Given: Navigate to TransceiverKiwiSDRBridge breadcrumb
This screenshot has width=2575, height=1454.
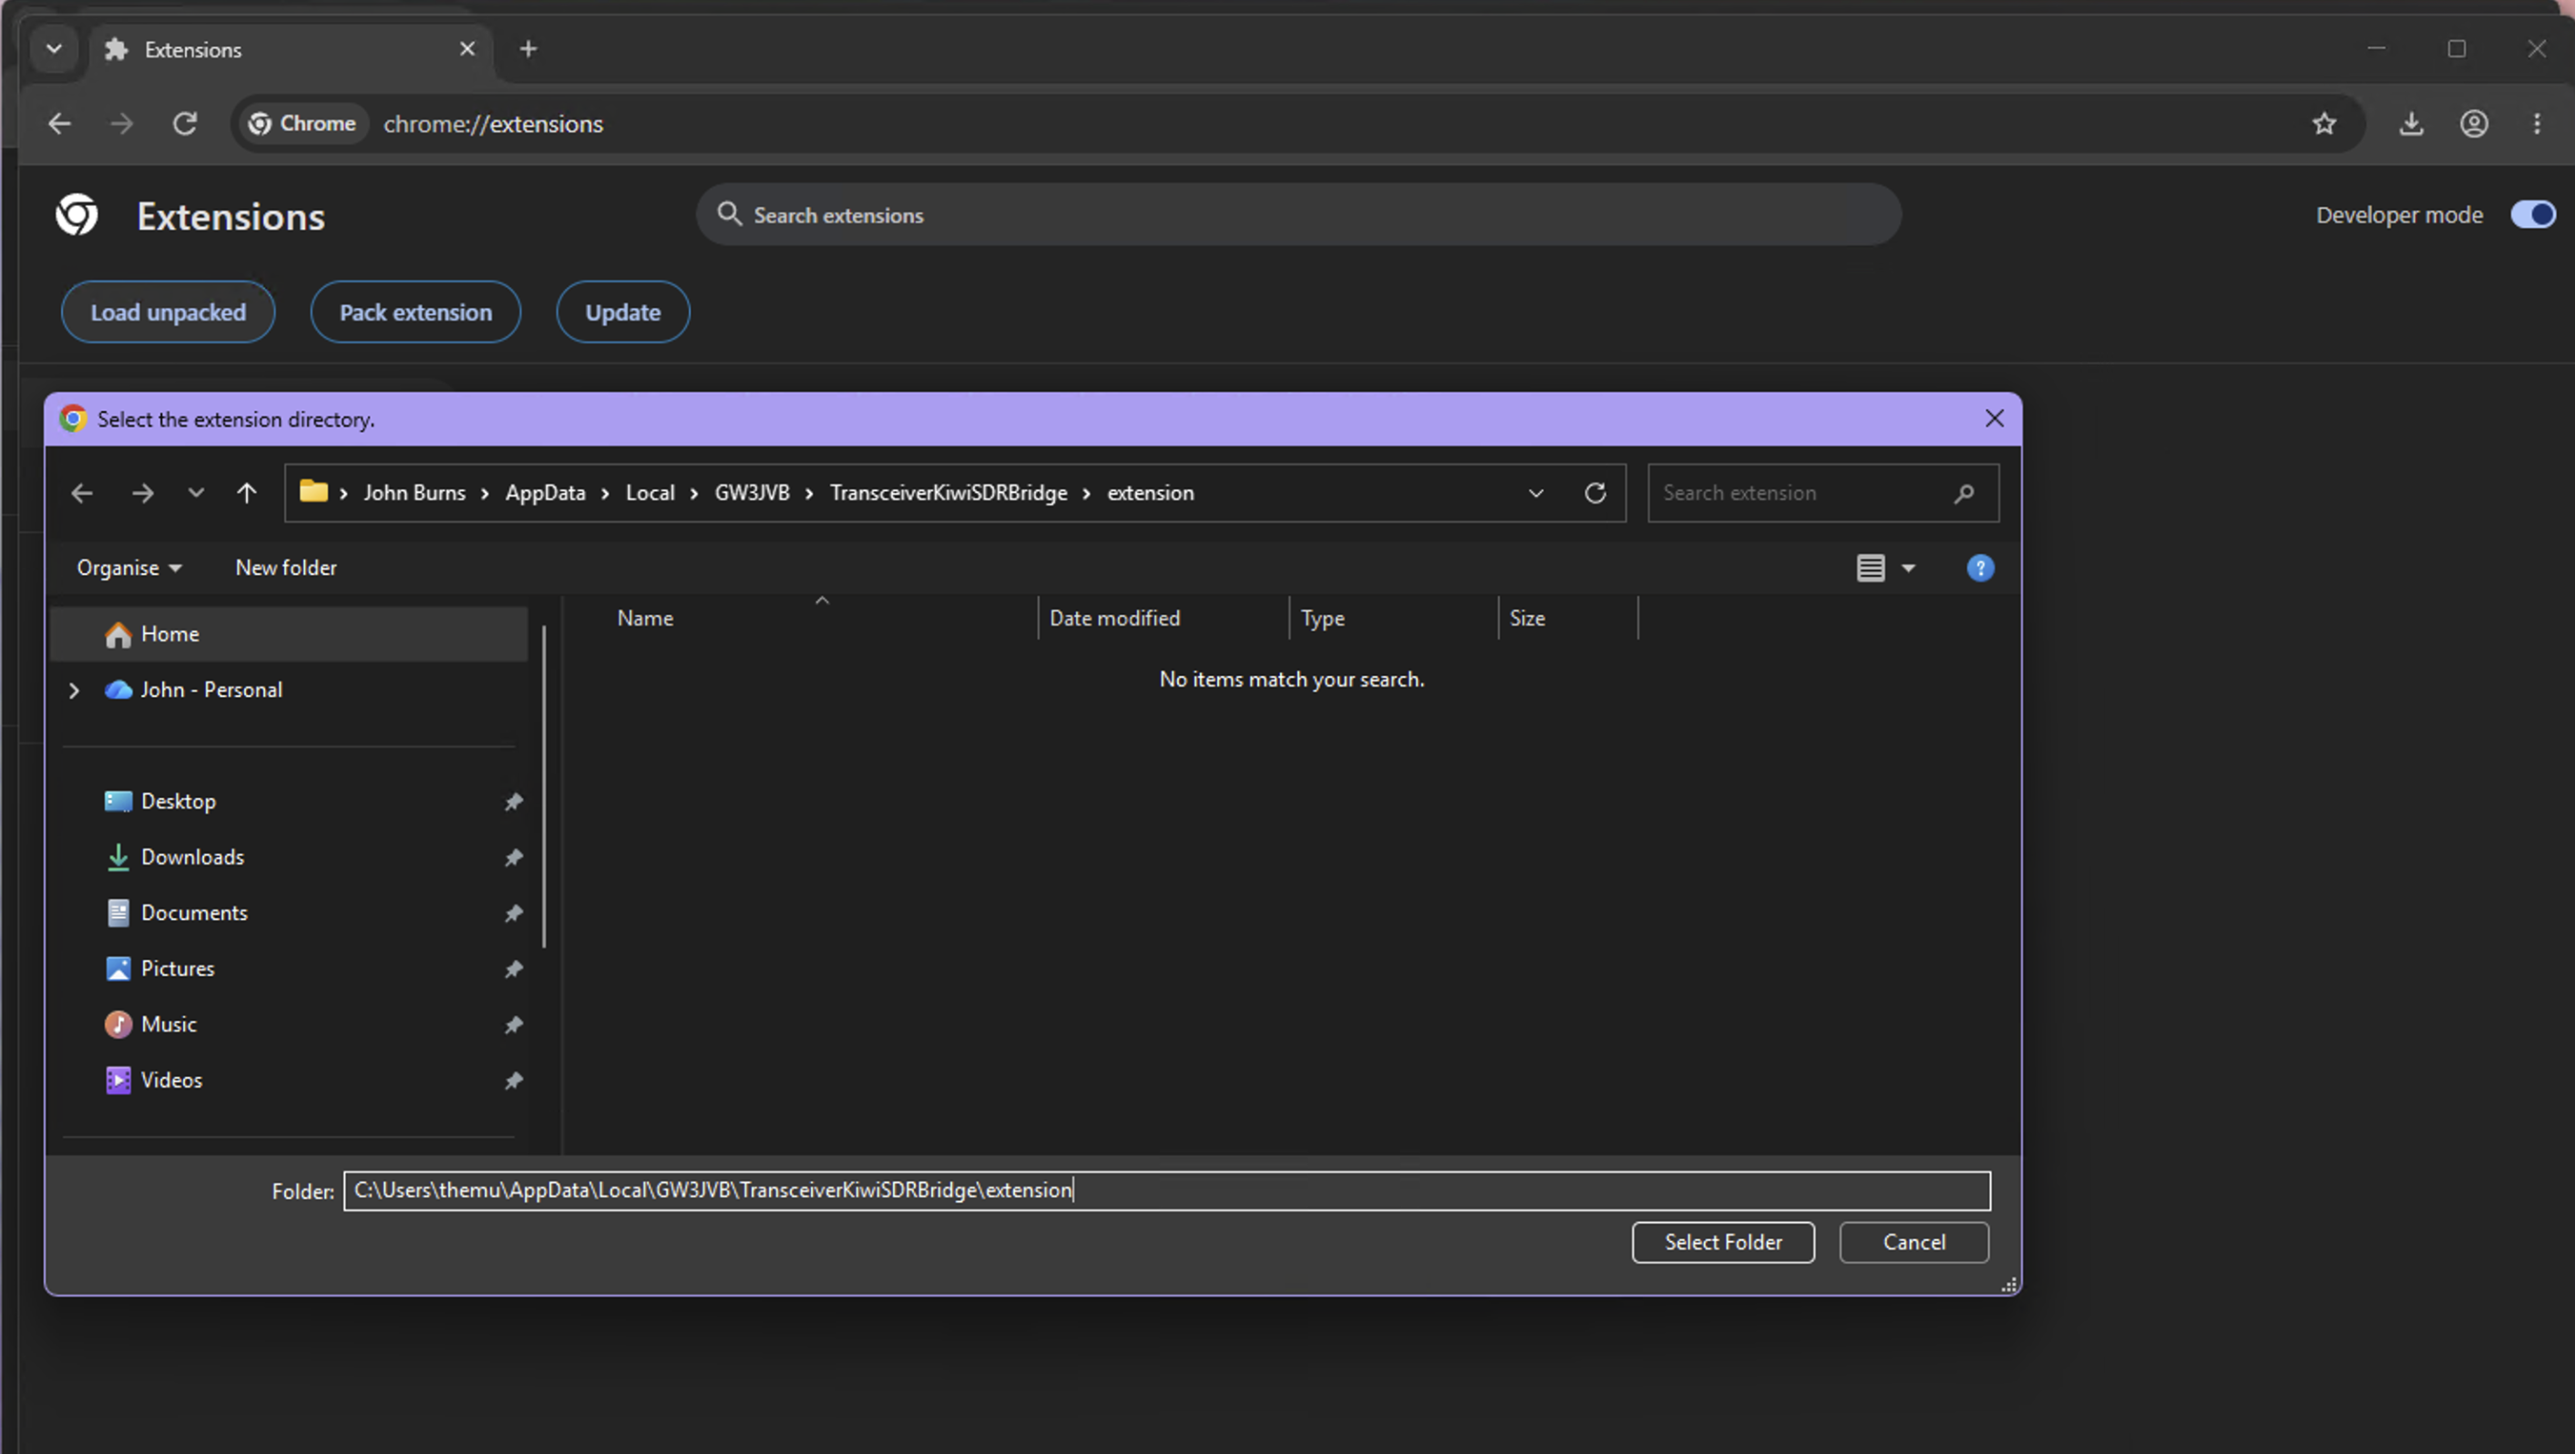Looking at the screenshot, I should click(948, 493).
